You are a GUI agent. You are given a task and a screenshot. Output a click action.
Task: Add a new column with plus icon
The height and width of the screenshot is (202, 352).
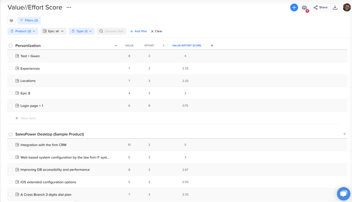click(x=212, y=45)
